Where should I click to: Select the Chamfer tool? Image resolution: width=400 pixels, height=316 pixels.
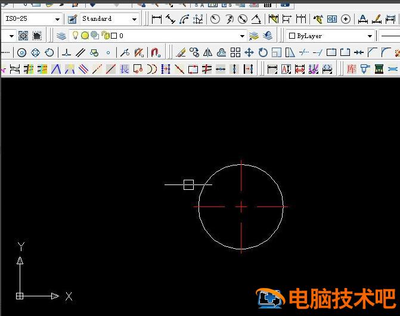373,53
